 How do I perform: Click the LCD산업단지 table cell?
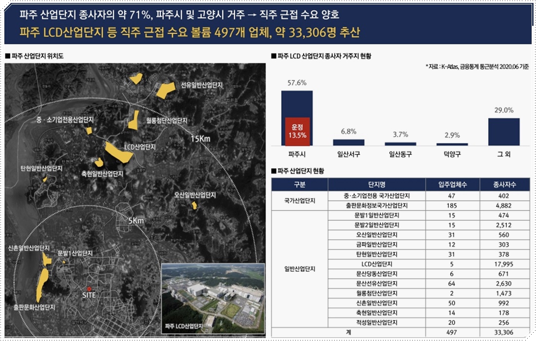(377, 264)
